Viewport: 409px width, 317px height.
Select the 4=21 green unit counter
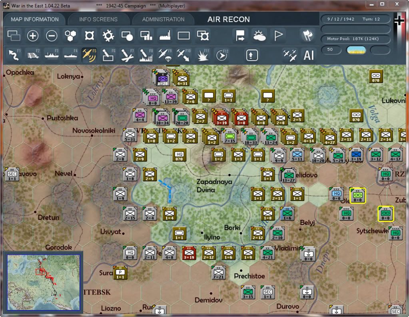[267, 253]
